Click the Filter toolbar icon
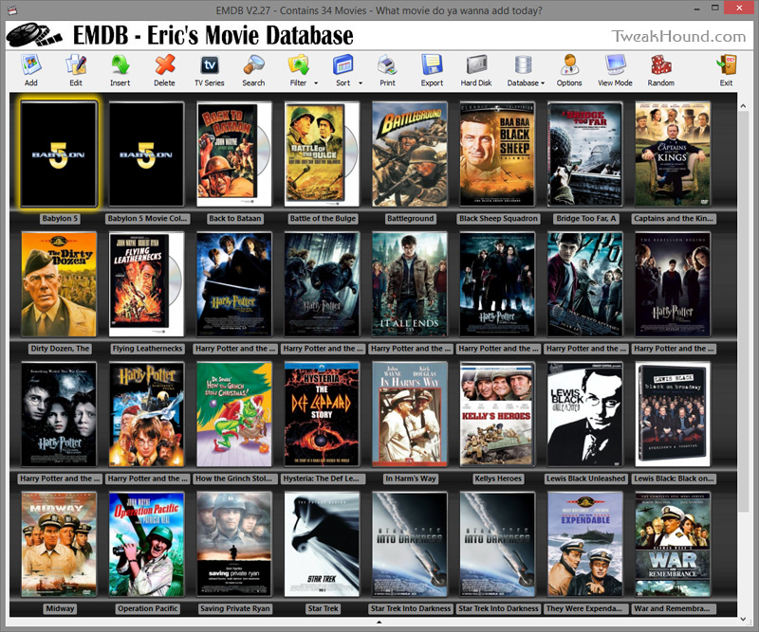The image size is (759, 632). click(298, 64)
